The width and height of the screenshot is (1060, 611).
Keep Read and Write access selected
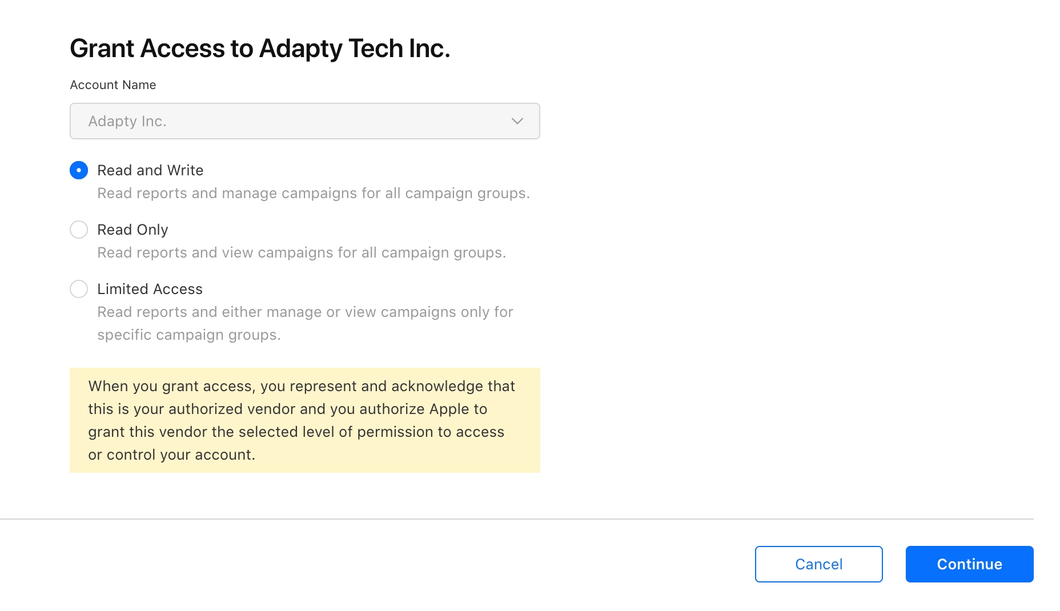[x=79, y=170]
